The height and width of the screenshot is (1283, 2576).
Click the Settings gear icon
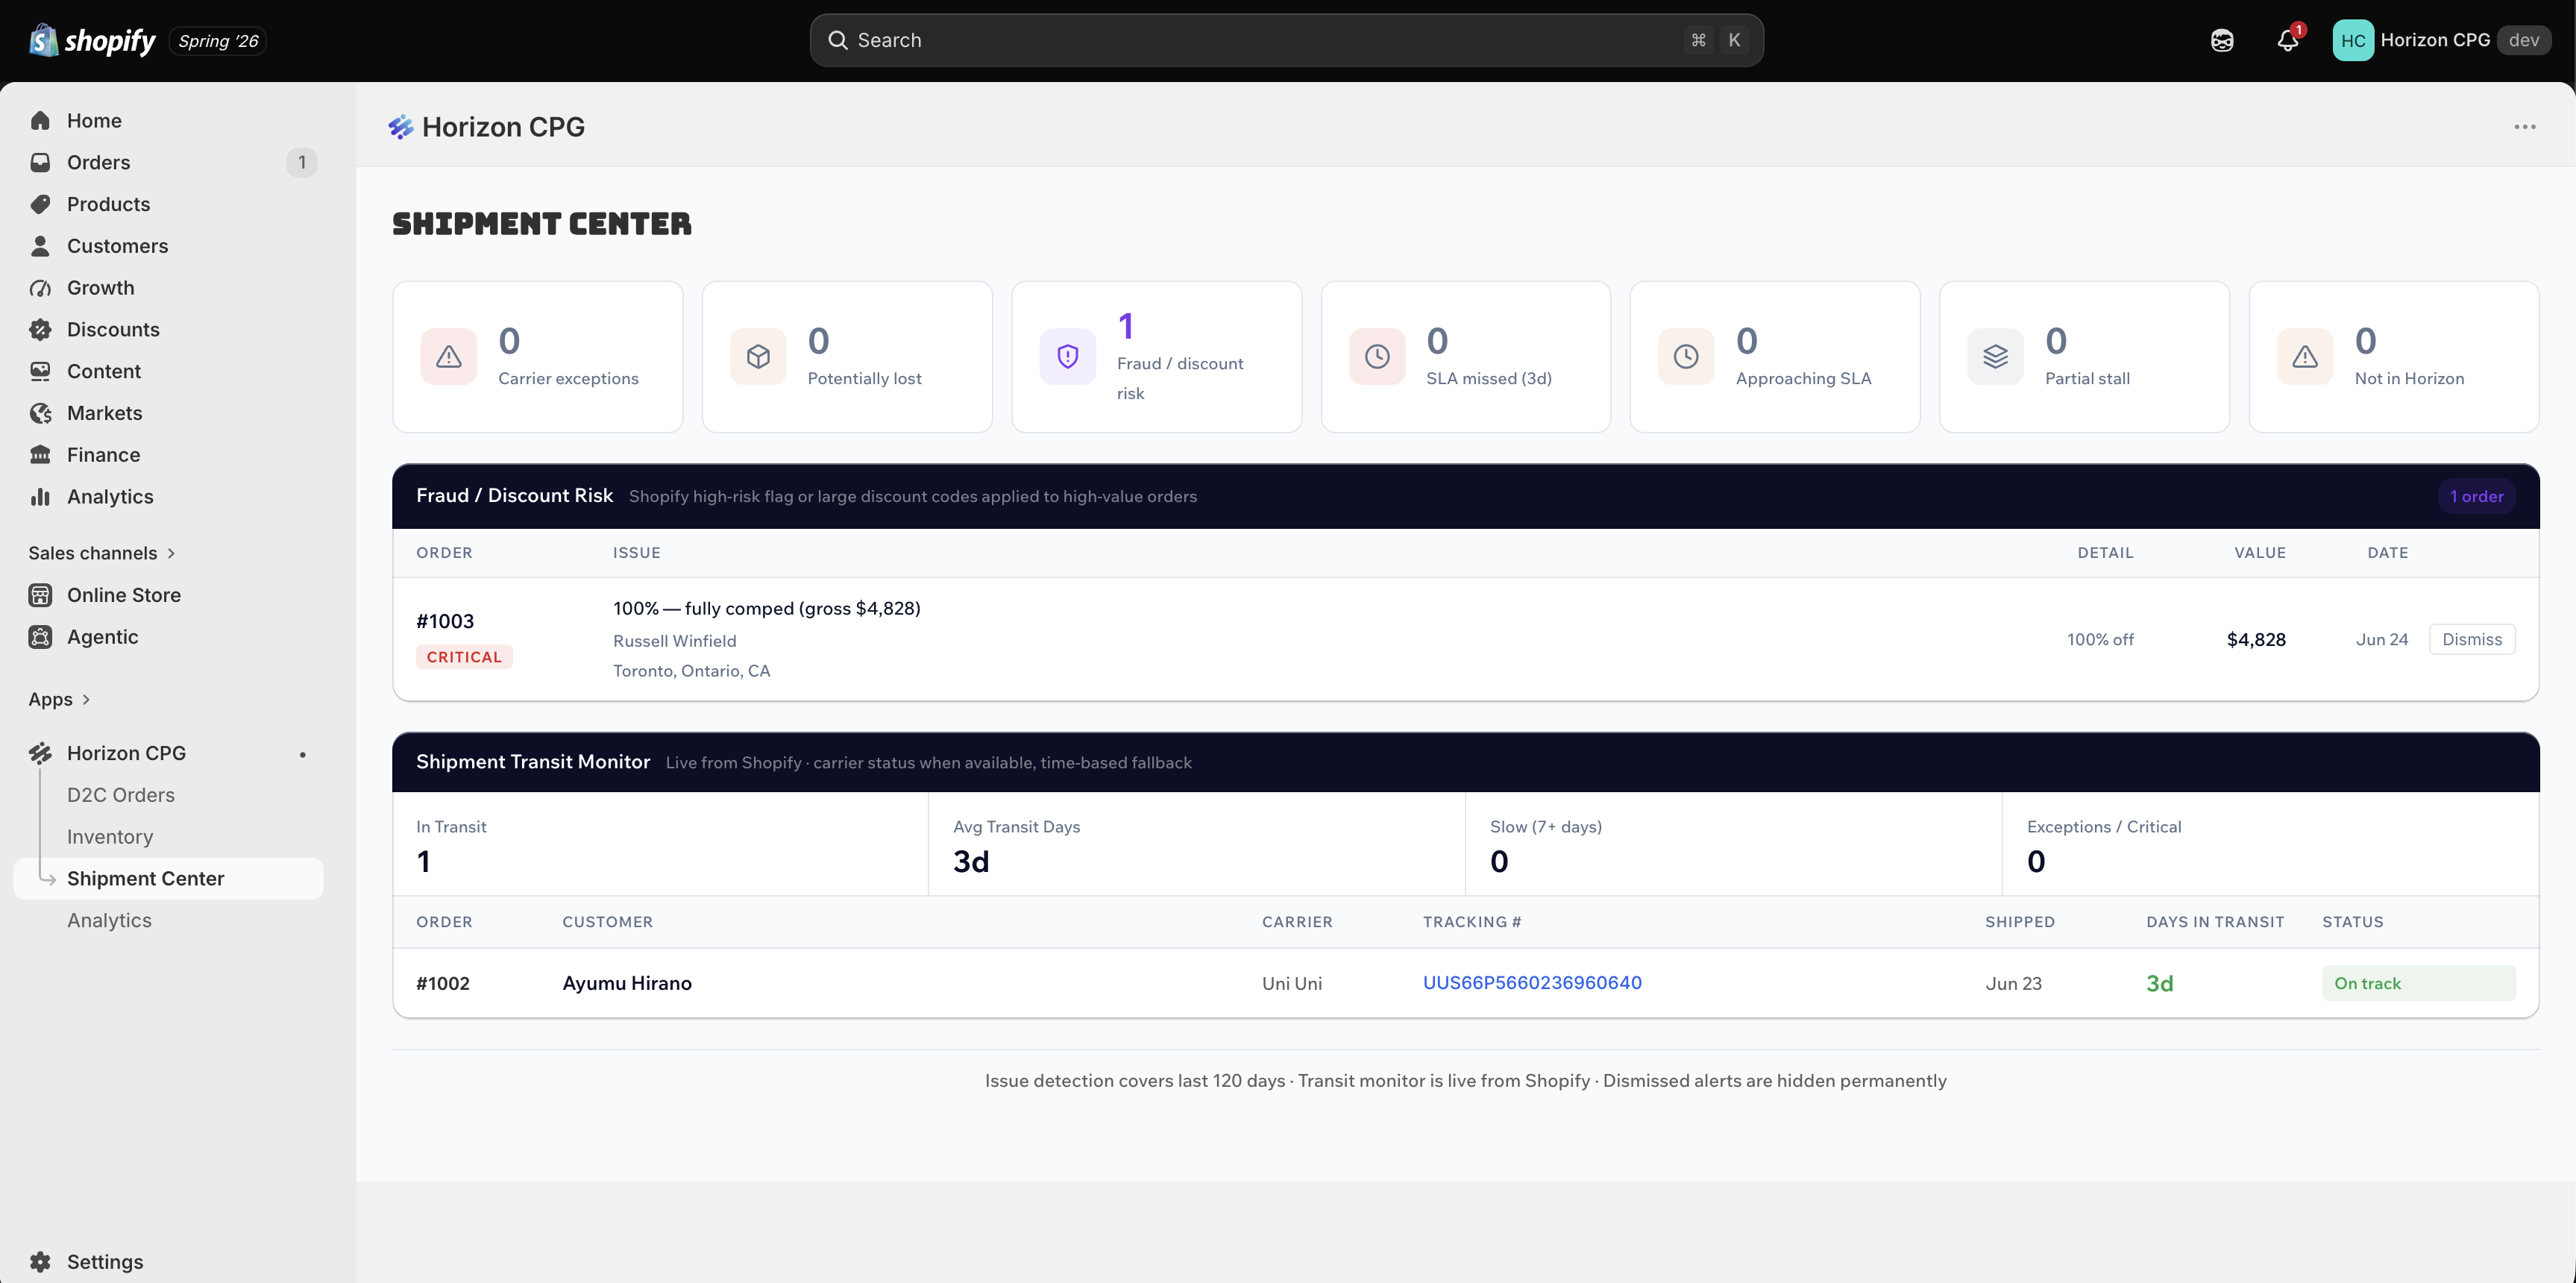pos(40,1262)
